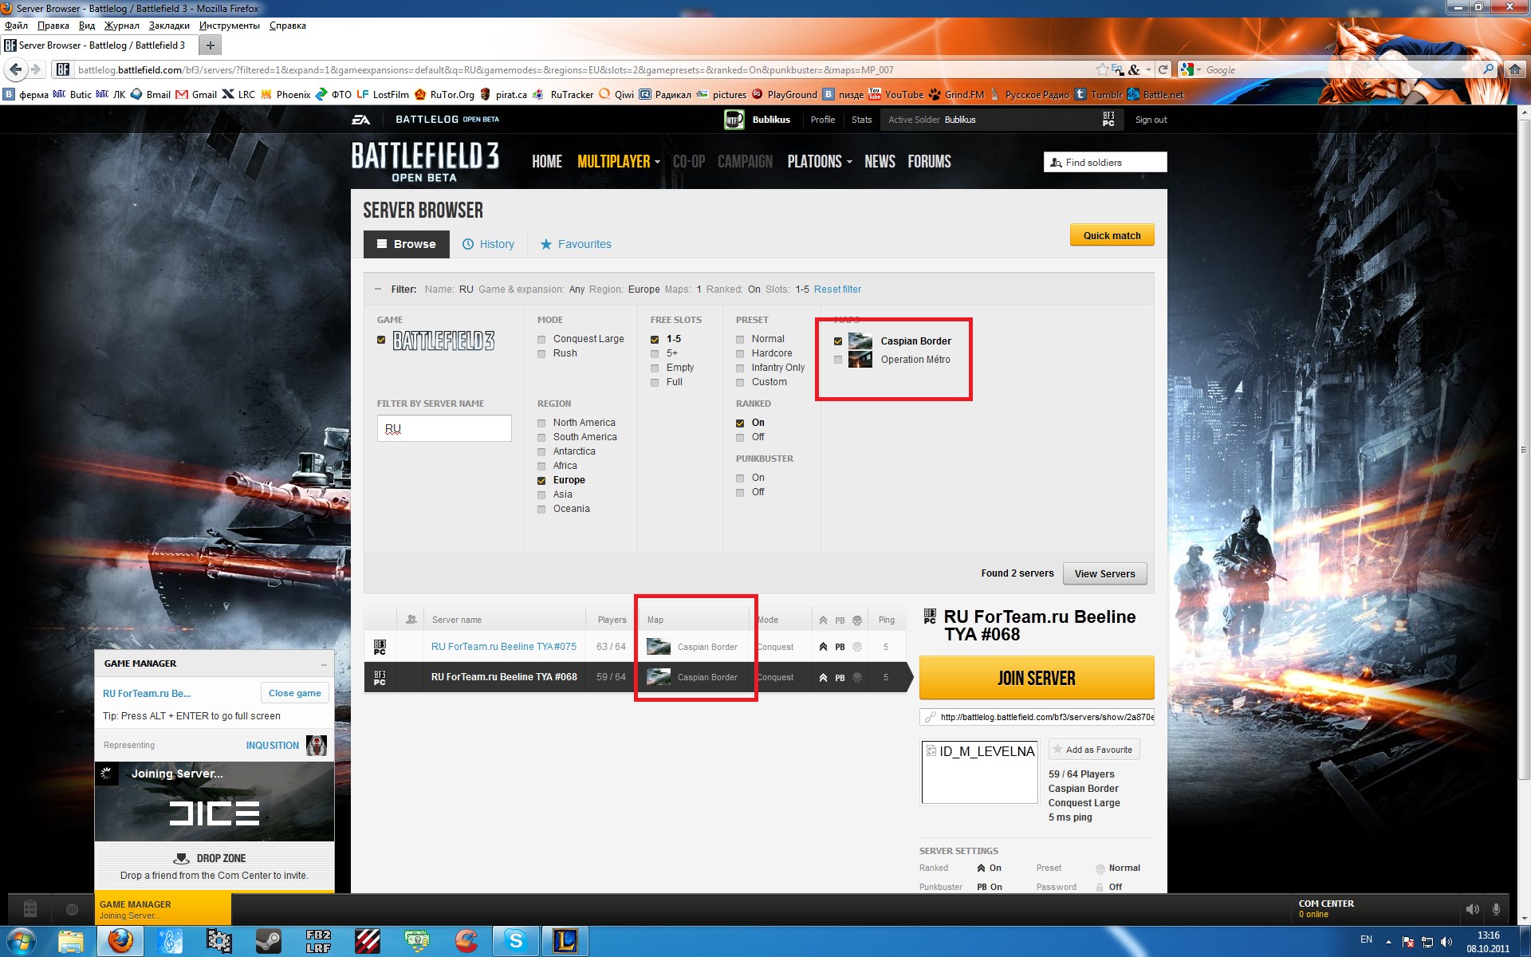This screenshot has width=1531, height=957.
Task: Click the Quick match button
Action: (x=1112, y=235)
